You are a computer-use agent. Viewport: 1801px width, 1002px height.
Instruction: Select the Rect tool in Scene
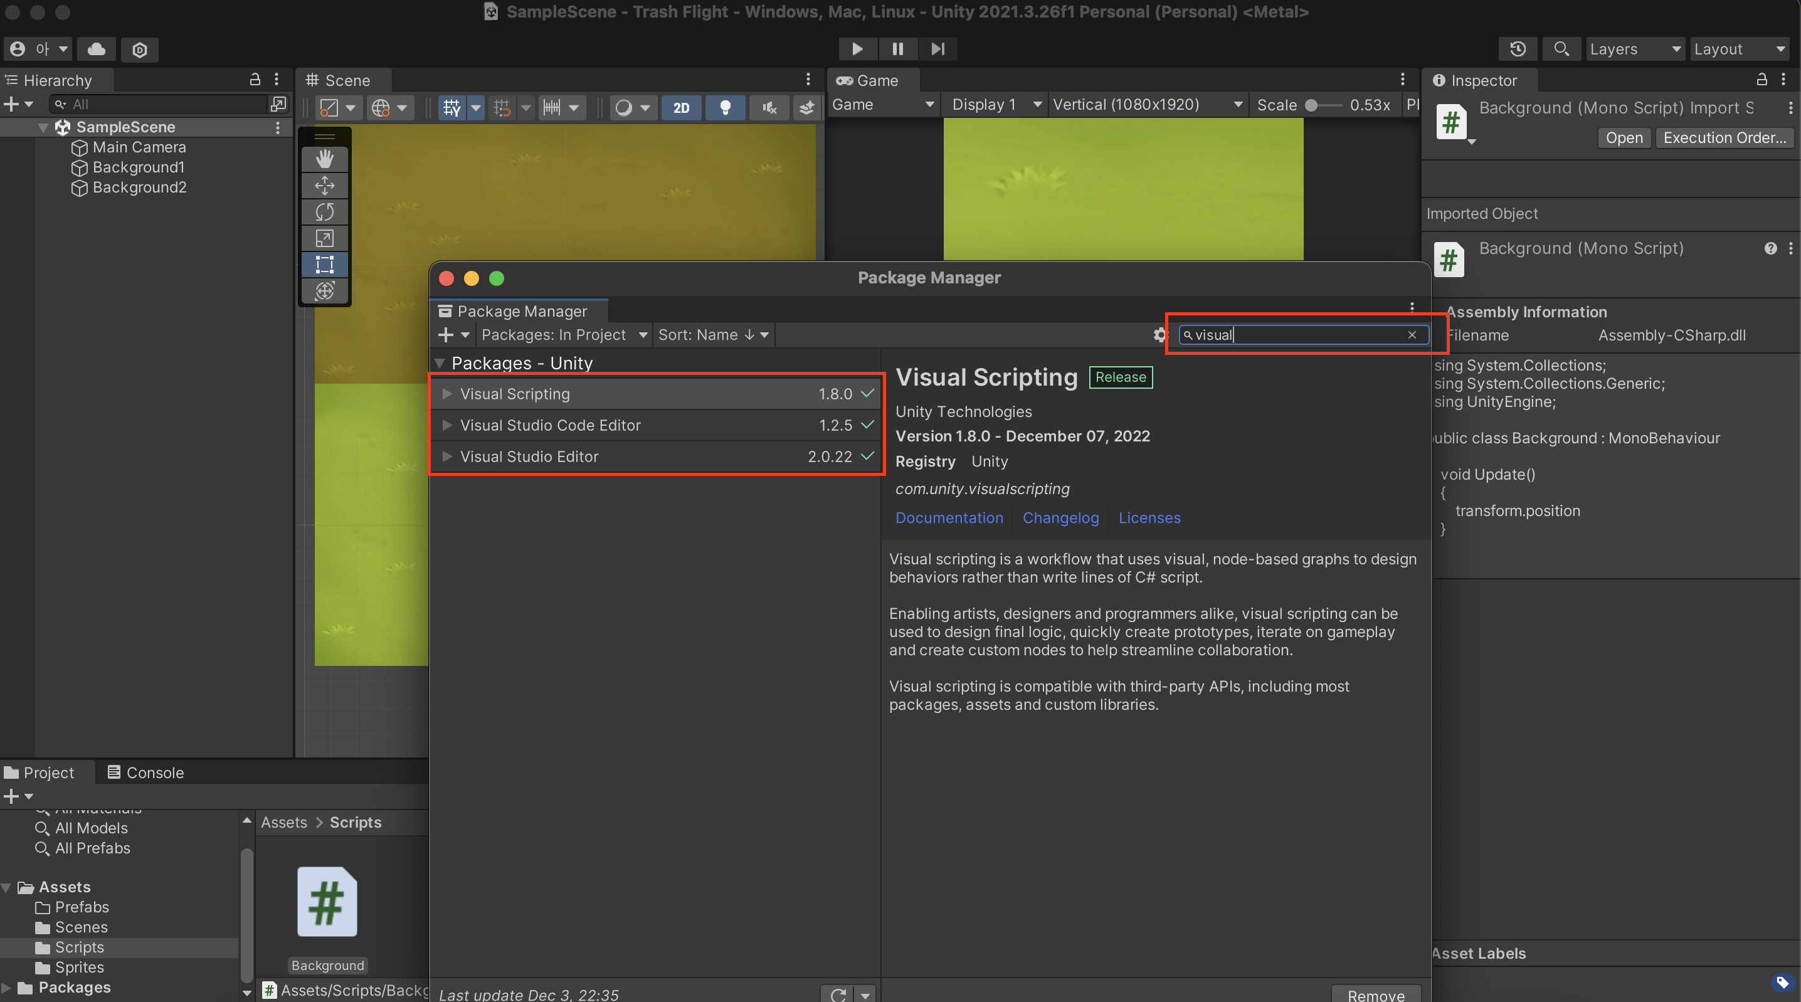(x=324, y=265)
